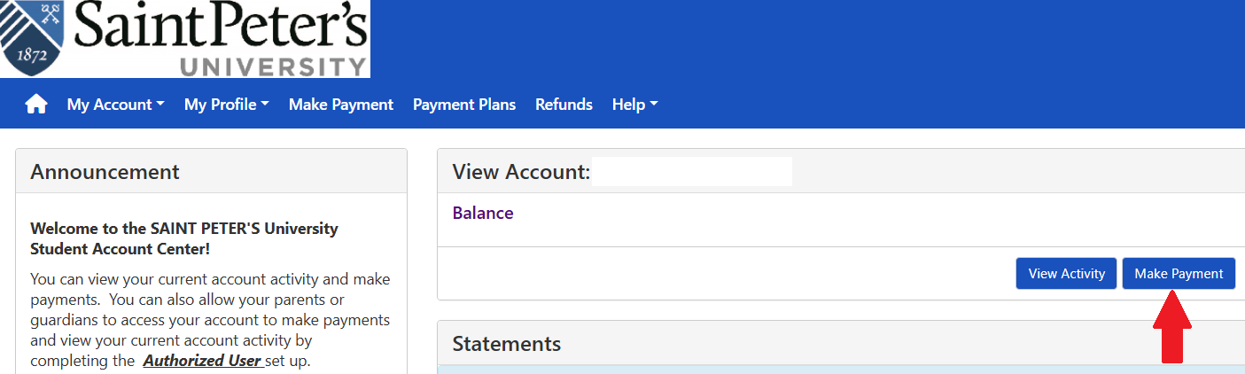This screenshot has height=374, width=1245.
Task: Open the Refunds page from the navigation bar
Action: pos(564,105)
